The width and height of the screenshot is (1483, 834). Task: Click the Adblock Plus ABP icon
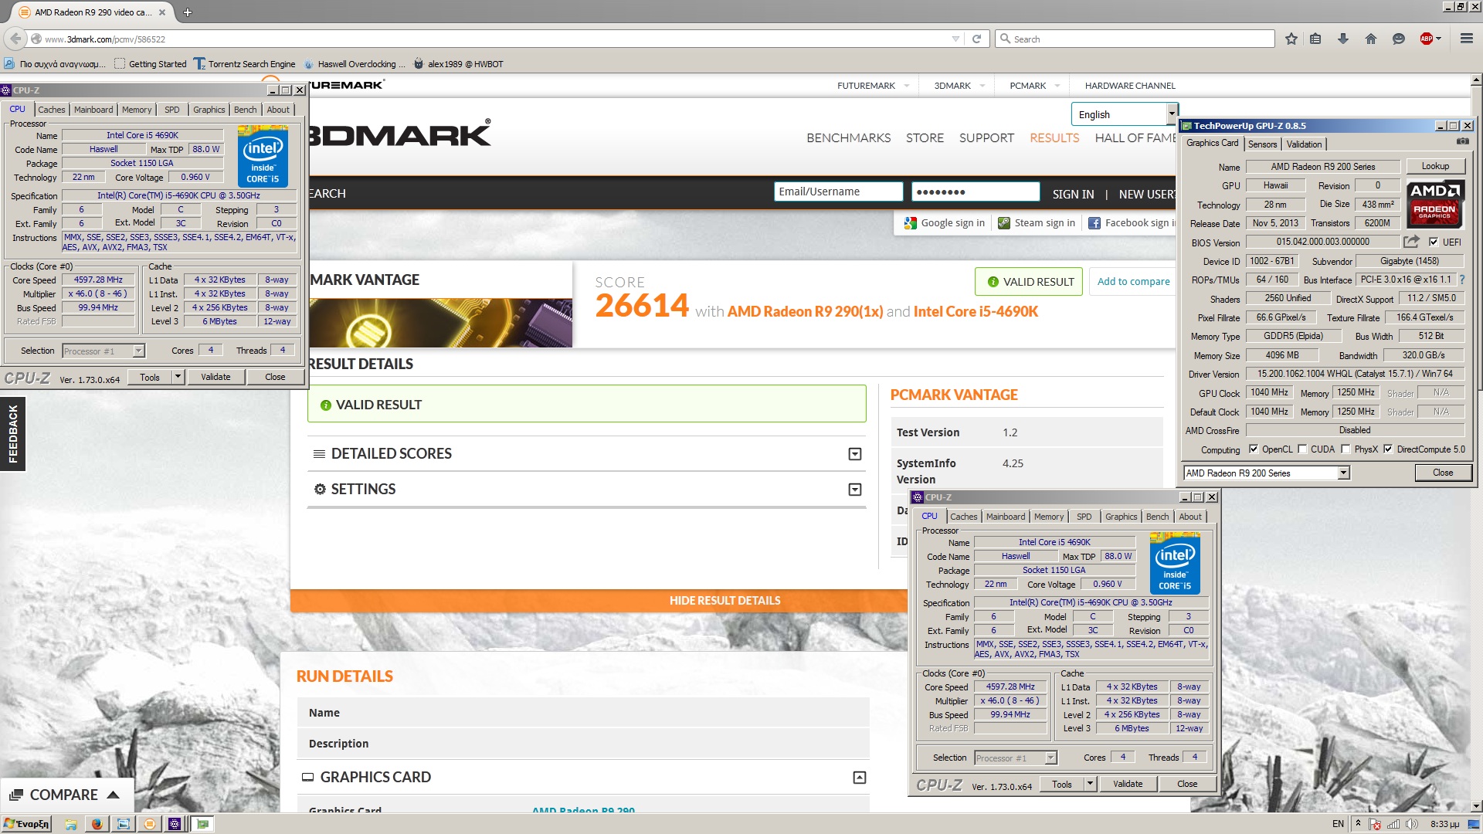tap(1427, 39)
